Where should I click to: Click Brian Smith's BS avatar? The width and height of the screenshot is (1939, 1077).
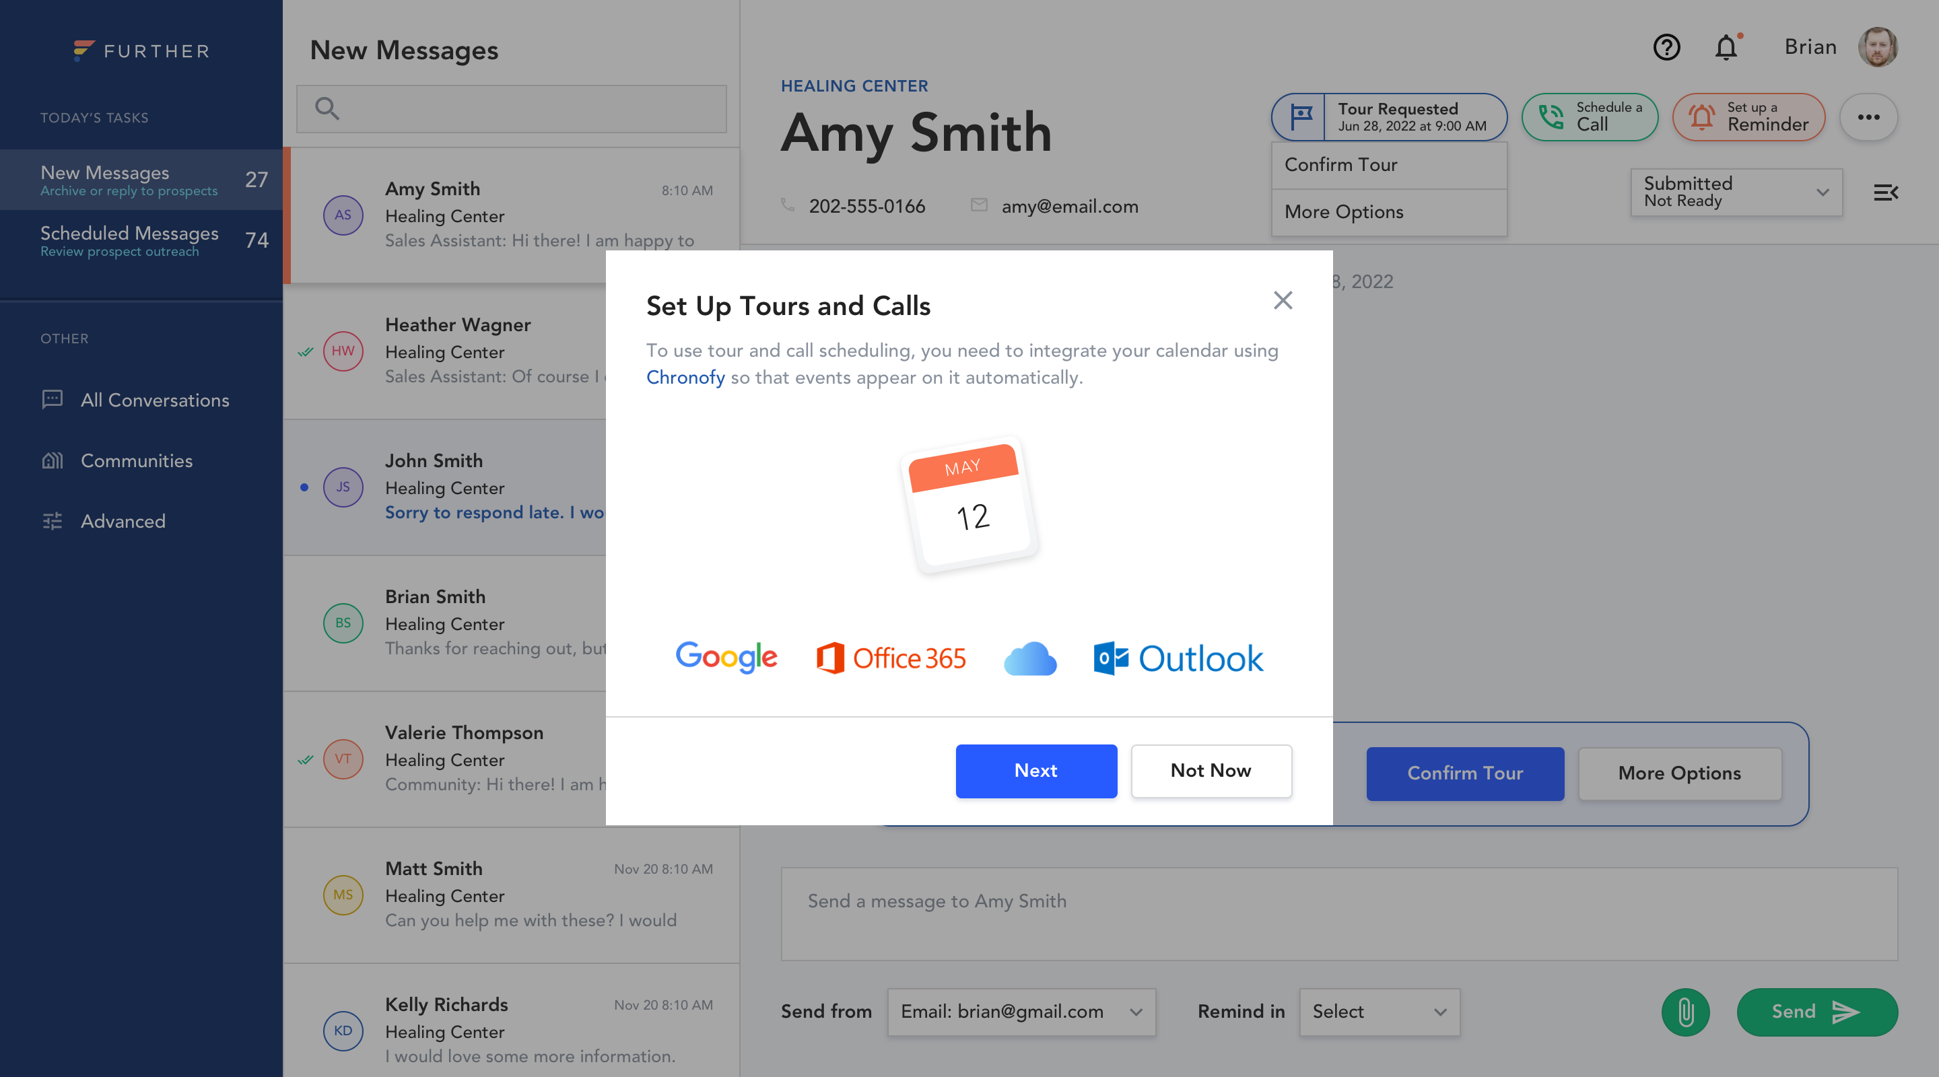tap(343, 623)
